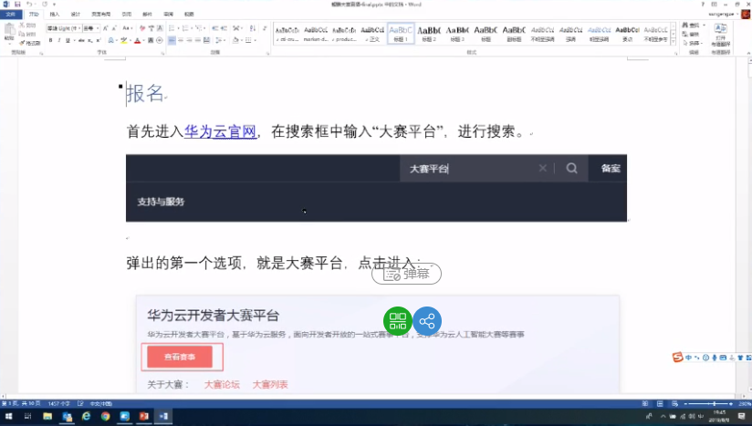The width and height of the screenshot is (752, 426).
Task: Apply the 标题 1 heading style
Action: [401, 34]
